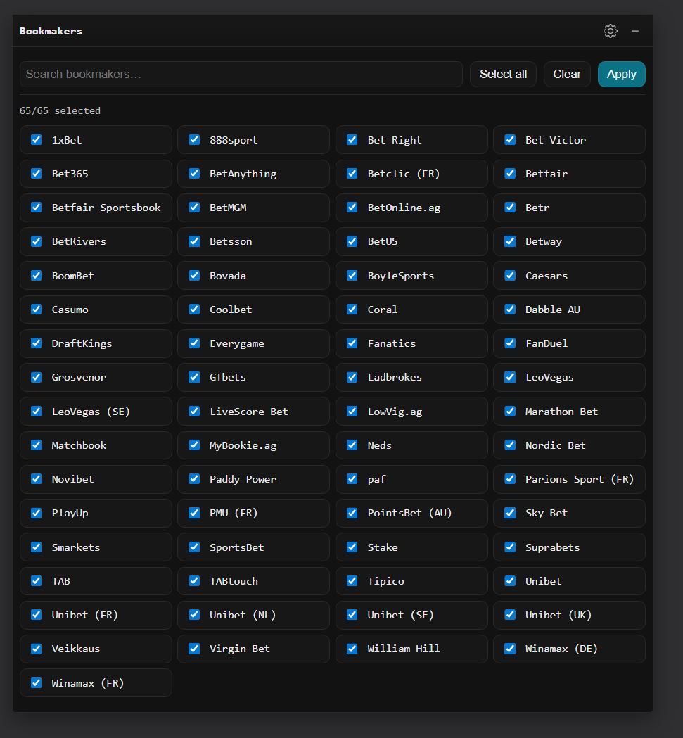The image size is (683, 738).
Task: Disable the DraftKings bookmaker checkbox
Action: click(37, 343)
